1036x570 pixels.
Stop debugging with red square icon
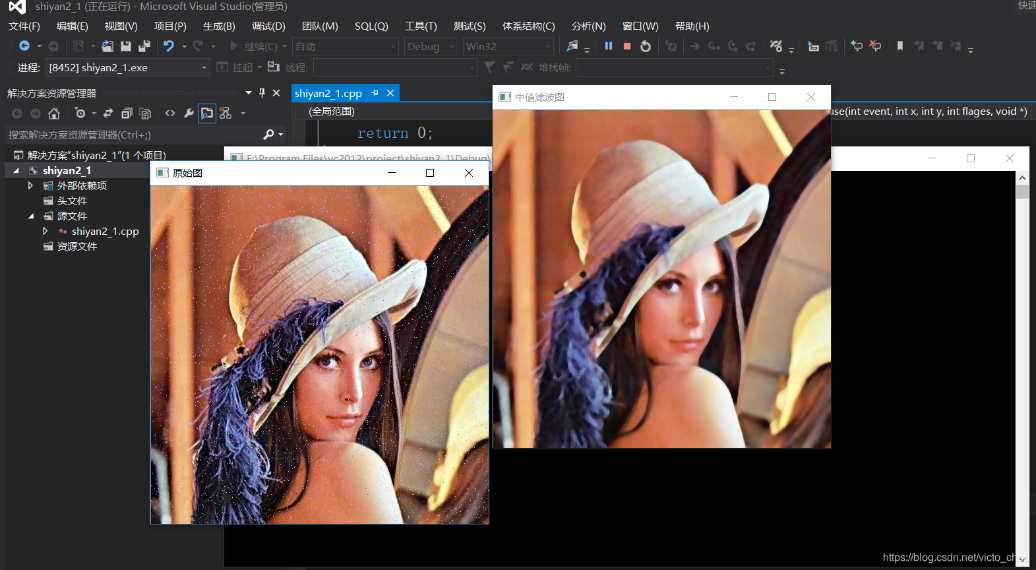coord(627,46)
